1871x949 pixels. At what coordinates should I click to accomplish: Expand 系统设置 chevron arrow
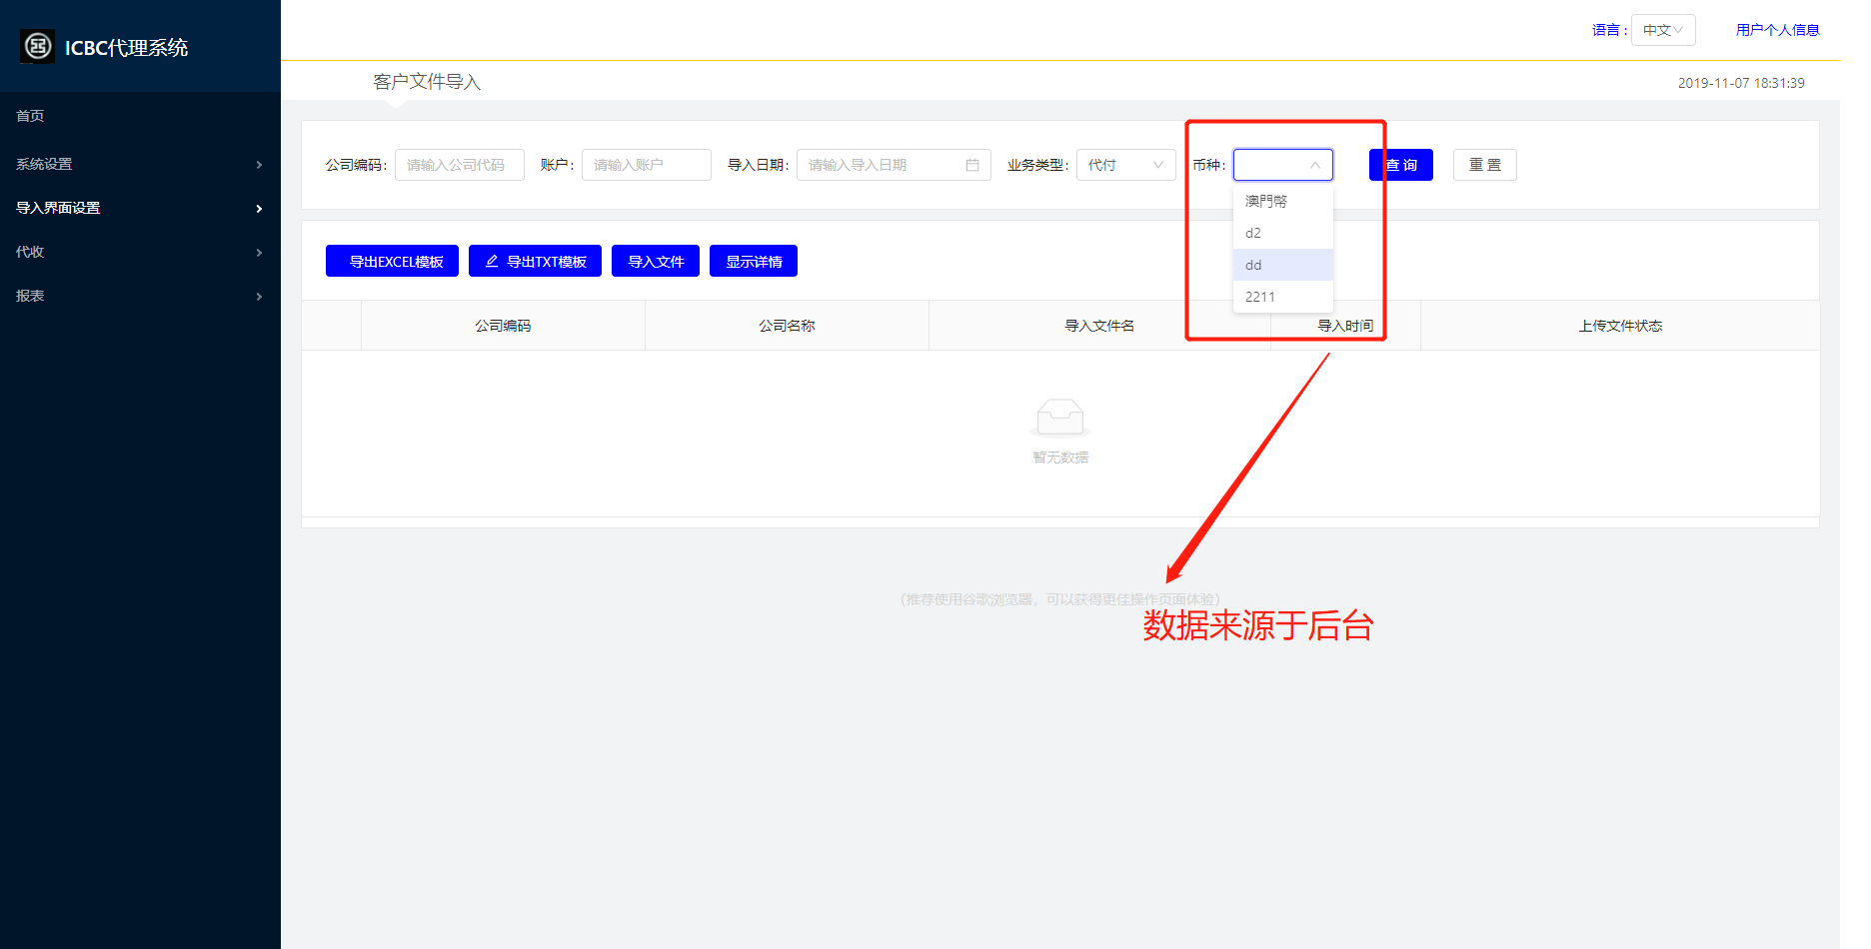pos(259,165)
